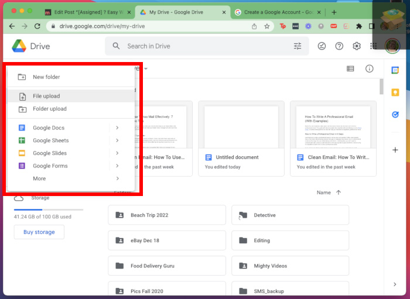Close the My Drive browser tab
Screen dimensions: 410x299
pos(224,12)
